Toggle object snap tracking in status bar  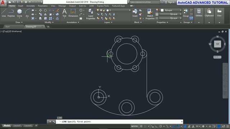174,126
